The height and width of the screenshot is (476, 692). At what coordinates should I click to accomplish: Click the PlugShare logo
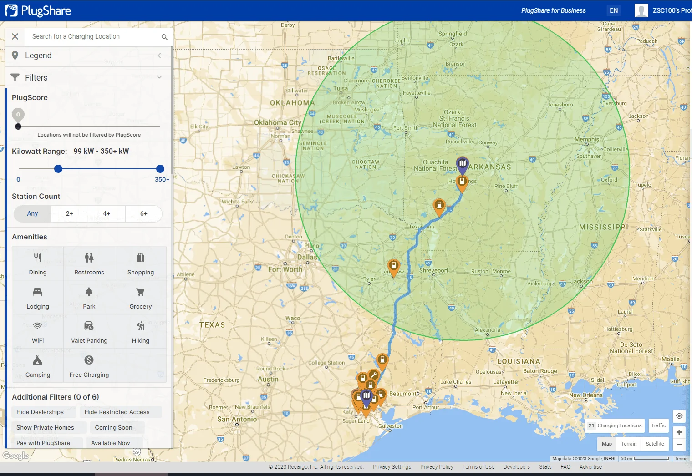pyautogui.click(x=38, y=10)
